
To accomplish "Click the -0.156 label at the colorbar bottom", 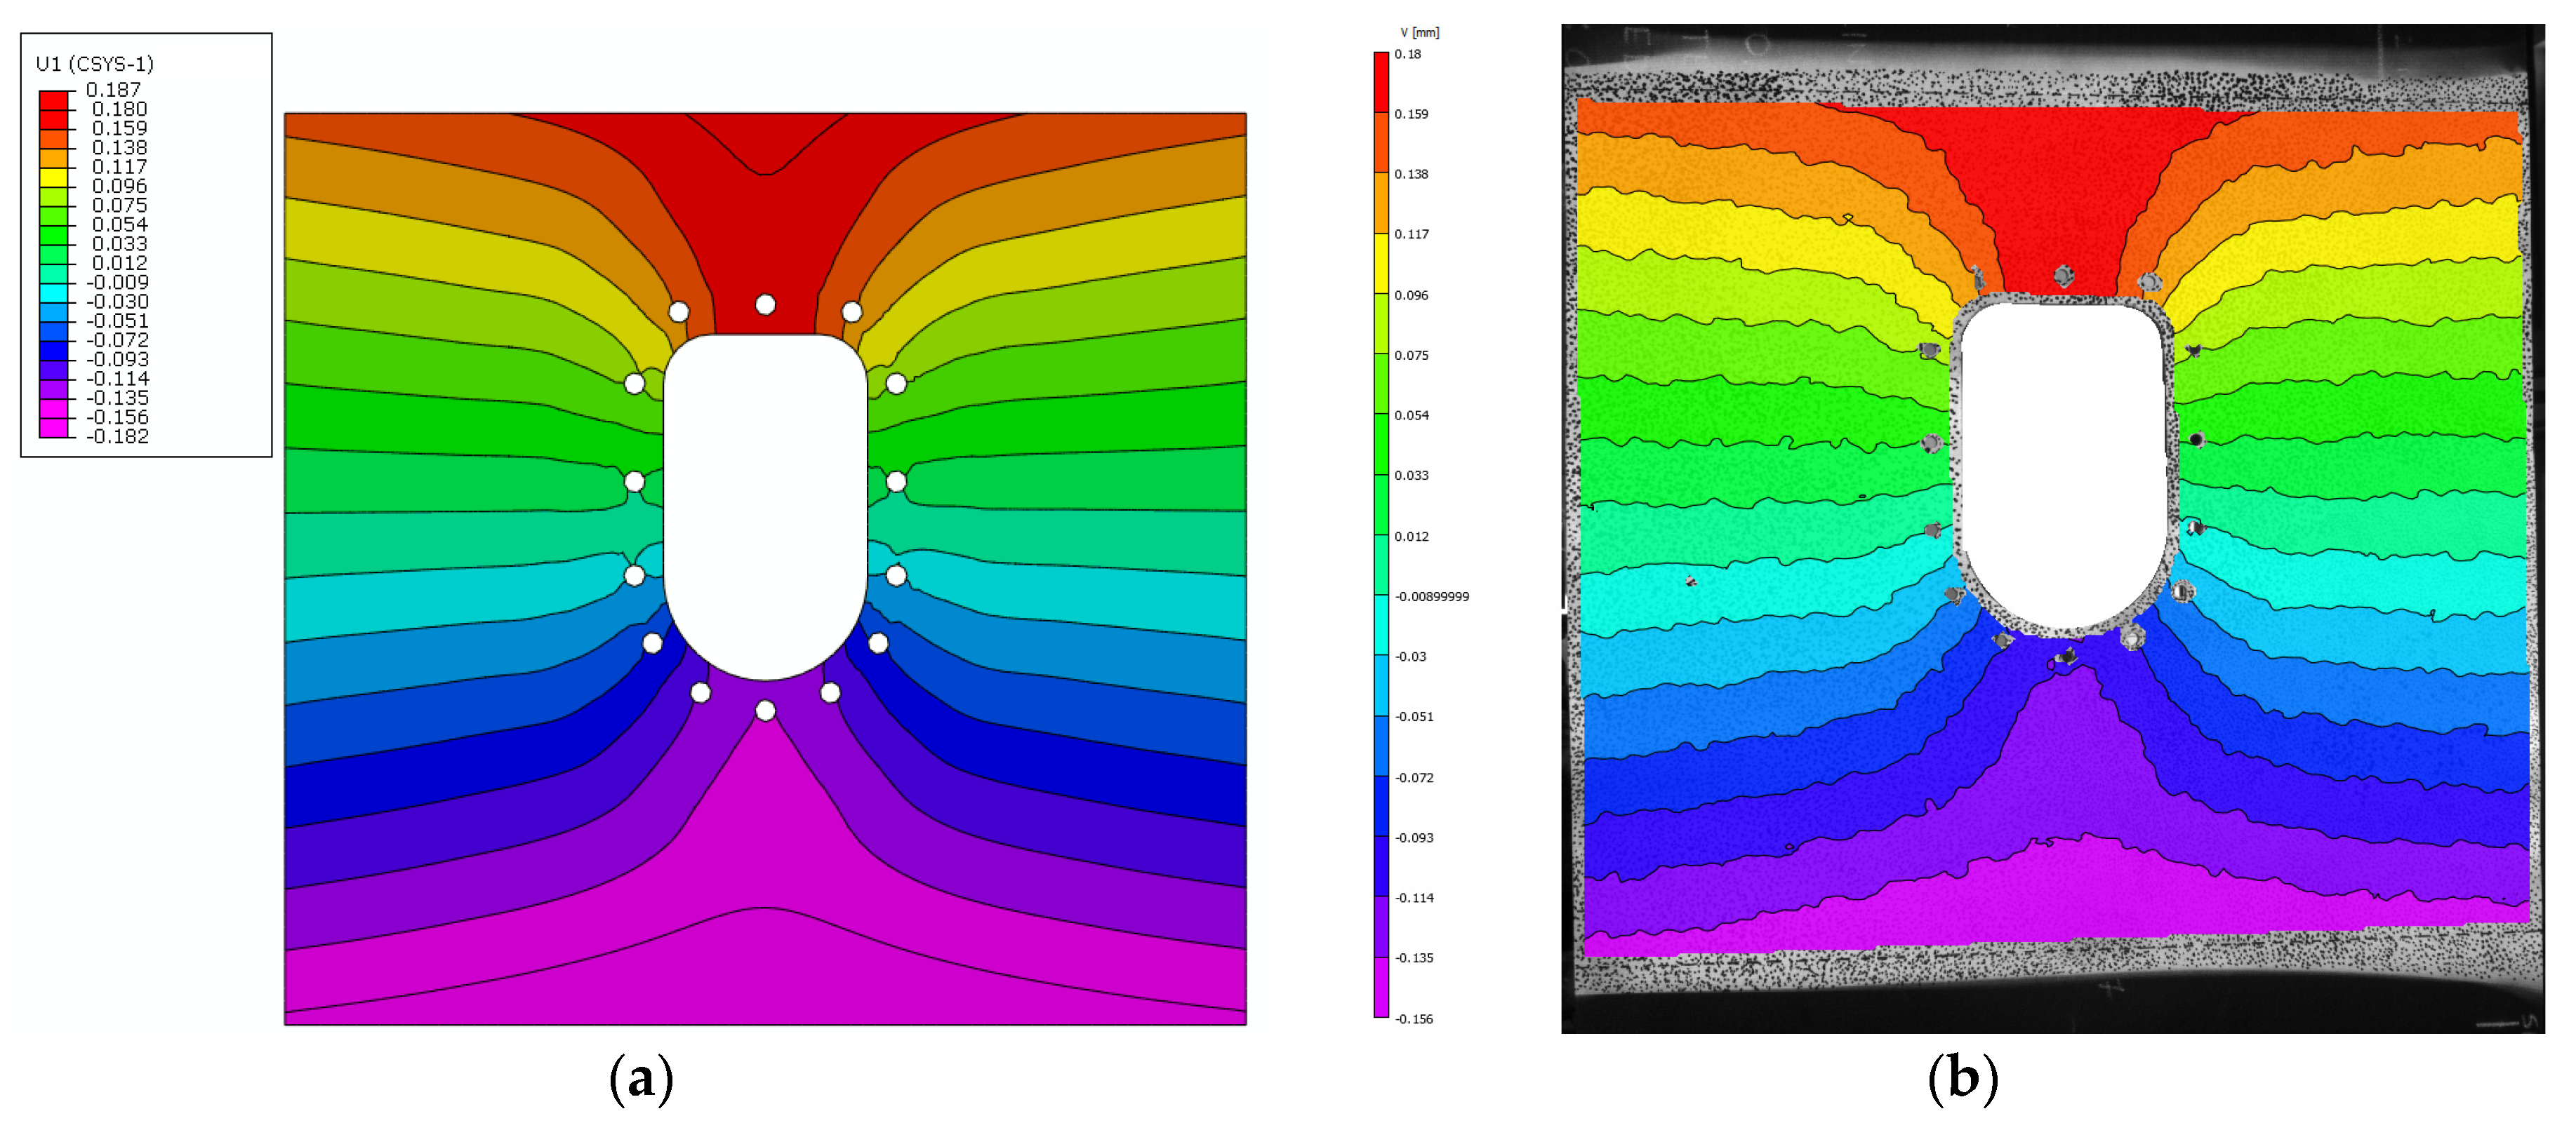I will (1414, 1019).
